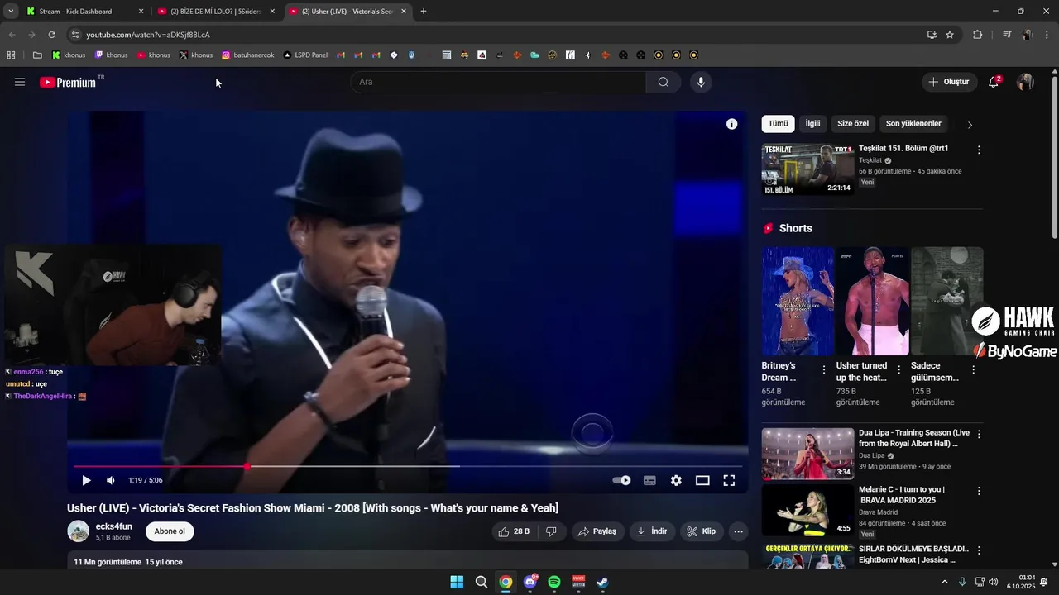This screenshot has height=595, width=1059.
Task: Open options for Britney's Dream short
Action: pos(824,370)
